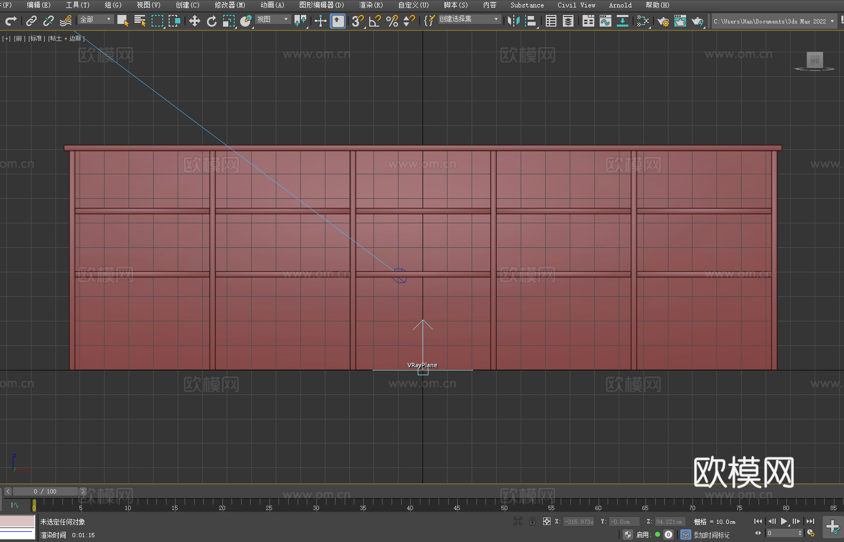844x542 pixels.
Task: Open the [标准] viewport shading menu
Action: tap(37, 38)
